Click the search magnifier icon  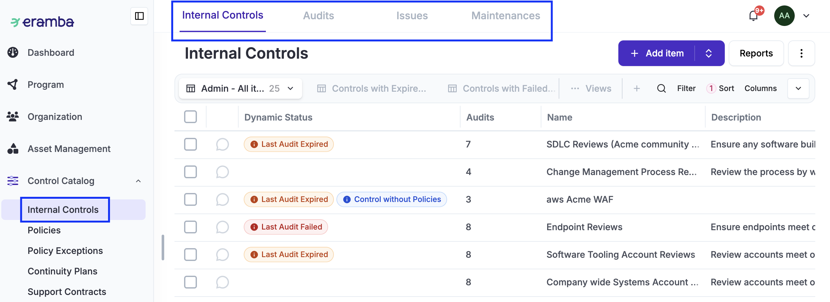[x=661, y=88]
